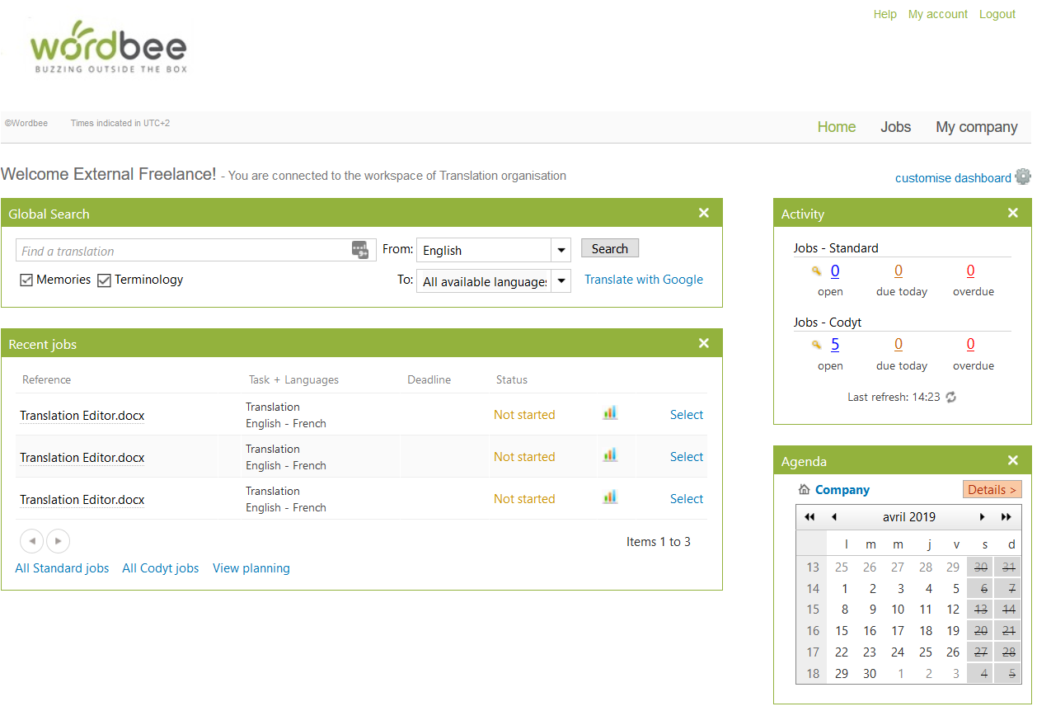Switch to the My company tab
1037x711 pixels.
pos(976,127)
